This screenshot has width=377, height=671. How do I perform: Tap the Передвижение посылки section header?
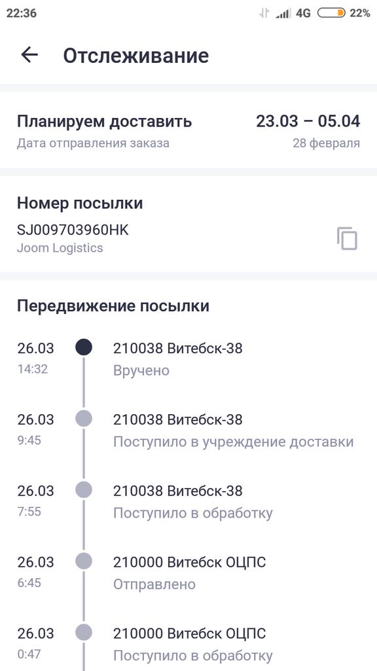[113, 306]
